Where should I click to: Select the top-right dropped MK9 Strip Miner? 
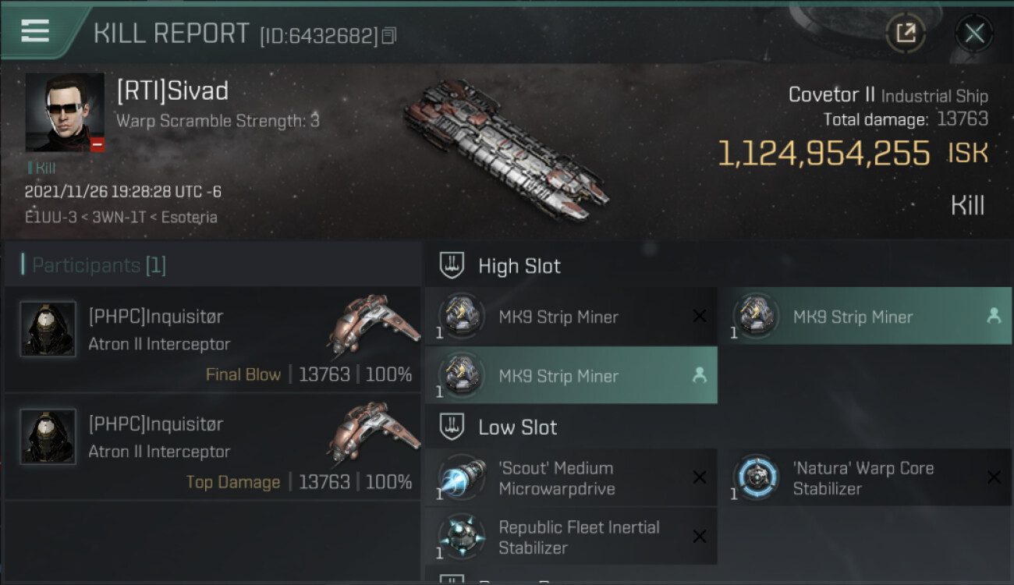click(x=863, y=317)
